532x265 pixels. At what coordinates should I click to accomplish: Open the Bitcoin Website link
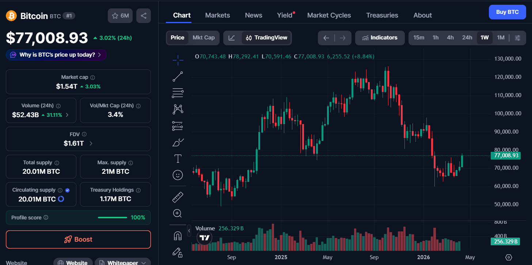(x=72, y=262)
